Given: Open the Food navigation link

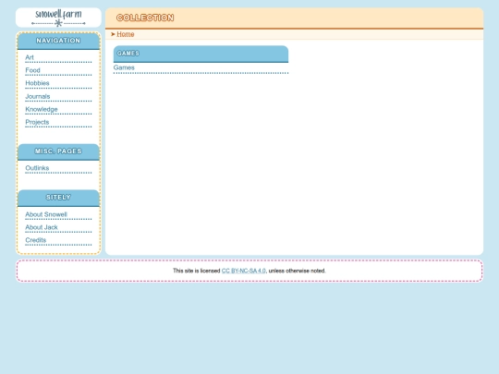Looking at the screenshot, I should click(x=32, y=70).
